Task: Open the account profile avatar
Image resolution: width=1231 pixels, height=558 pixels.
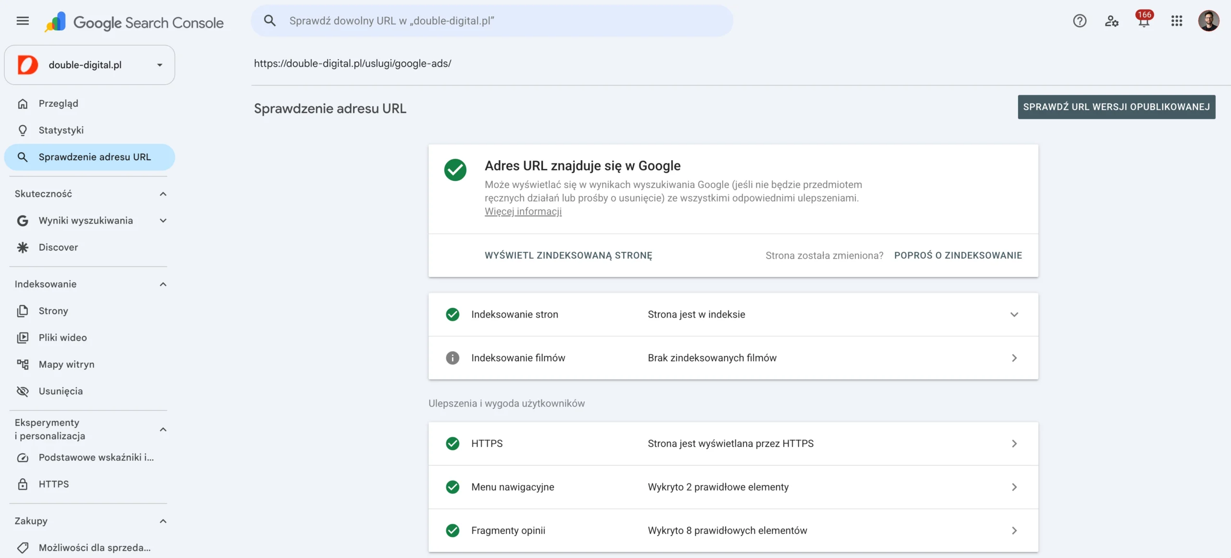Action: [x=1208, y=21]
